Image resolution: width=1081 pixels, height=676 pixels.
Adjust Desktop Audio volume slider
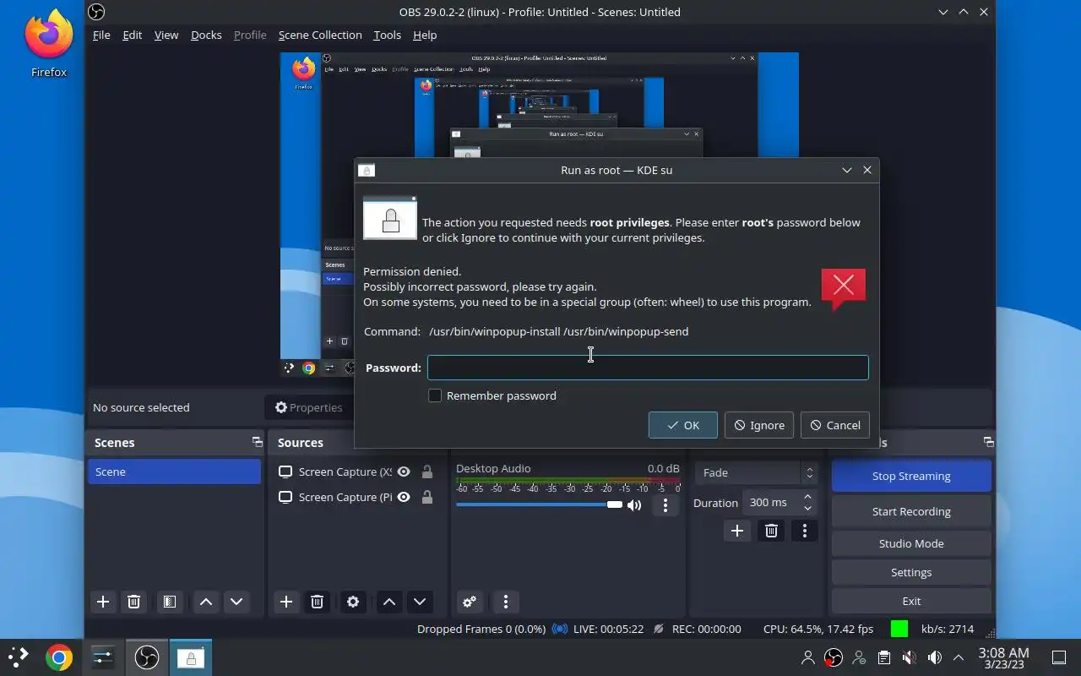pyautogui.click(x=539, y=504)
